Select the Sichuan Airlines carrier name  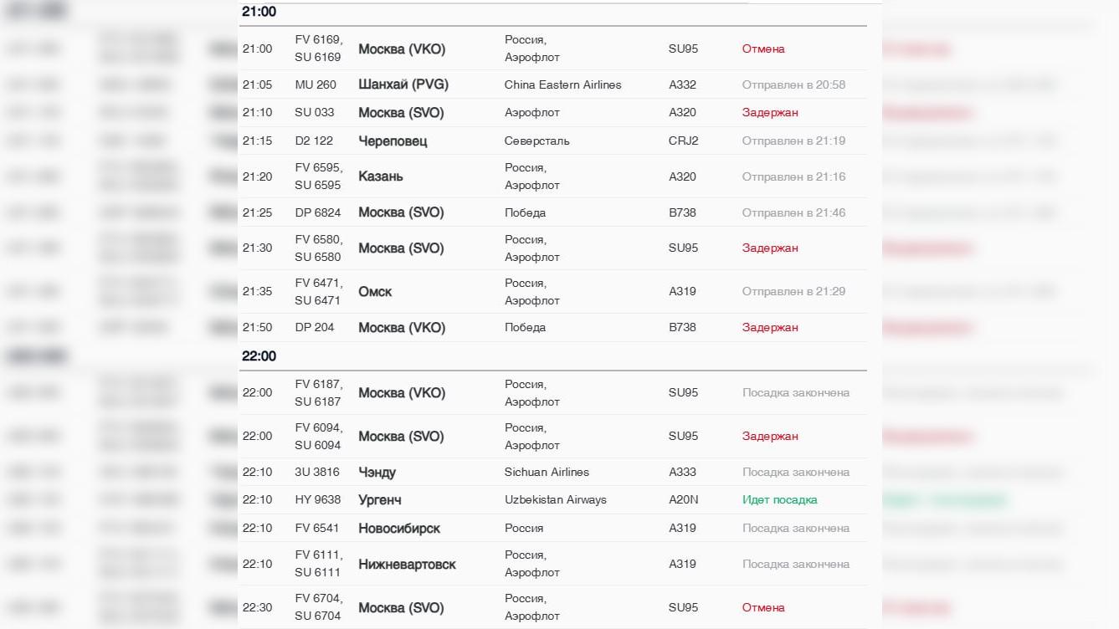tap(547, 472)
